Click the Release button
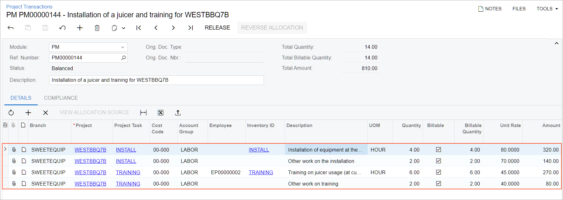This screenshot has height=200, width=563. 217,28
